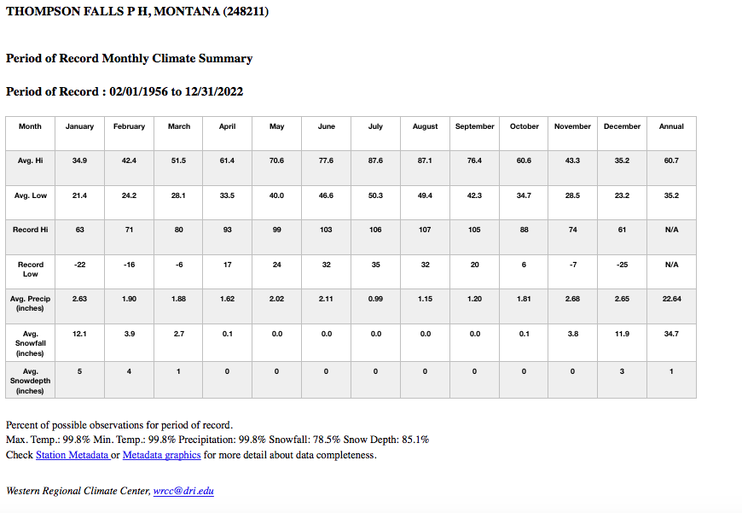Select November precipitation value 2.68
Viewport: 742px width, 513px height.
(572, 299)
